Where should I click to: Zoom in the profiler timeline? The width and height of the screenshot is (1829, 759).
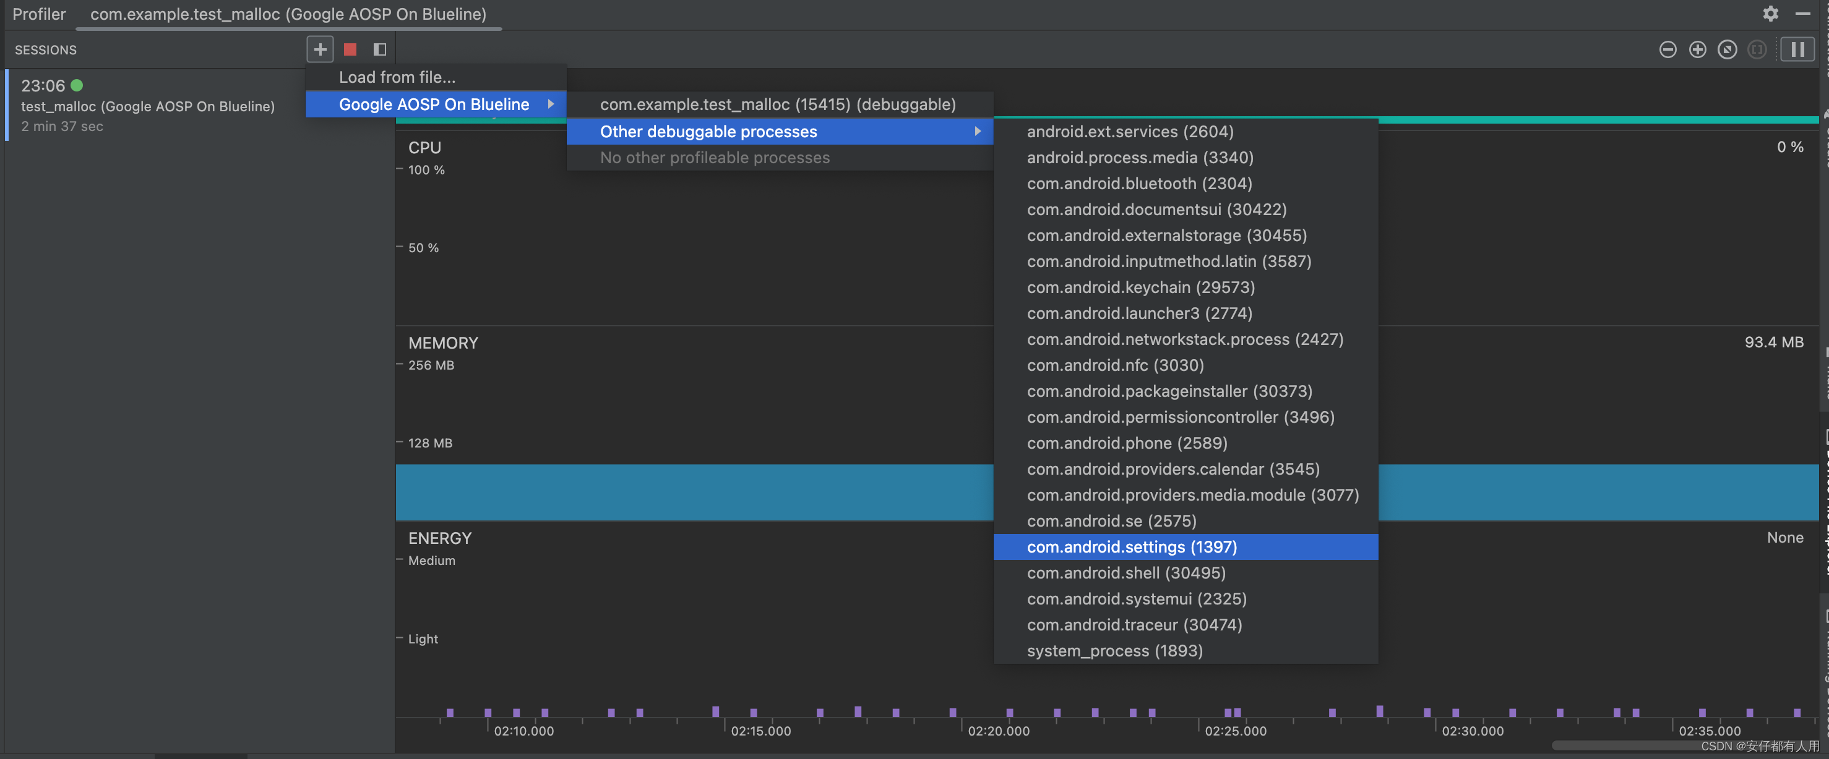(1698, 49)
